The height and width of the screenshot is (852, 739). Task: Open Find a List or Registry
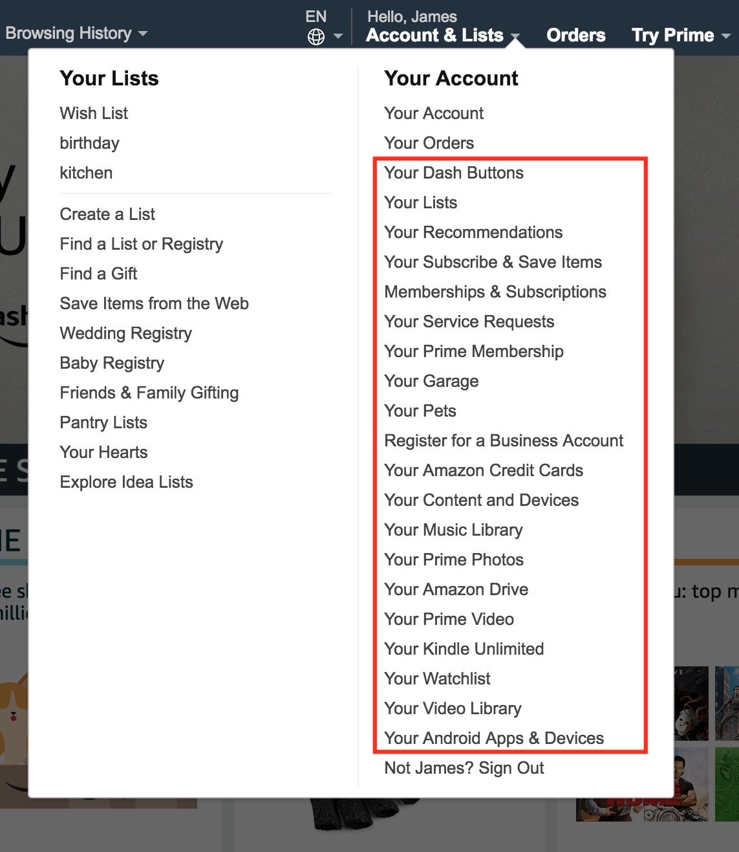click(x=141, y=244)
